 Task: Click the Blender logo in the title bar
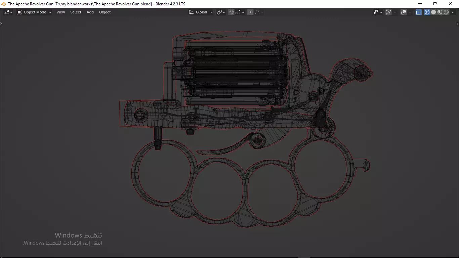point(4,4)
